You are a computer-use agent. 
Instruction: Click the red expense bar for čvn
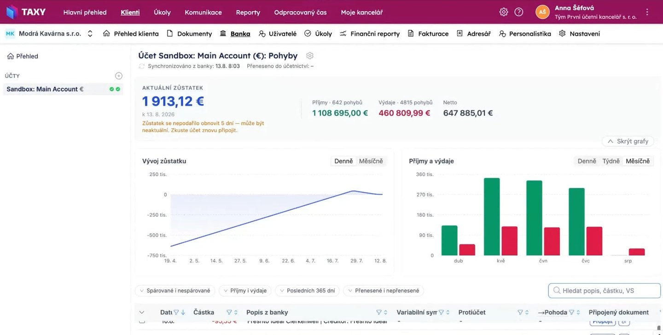pyautogui.click(x=552, y=242)
